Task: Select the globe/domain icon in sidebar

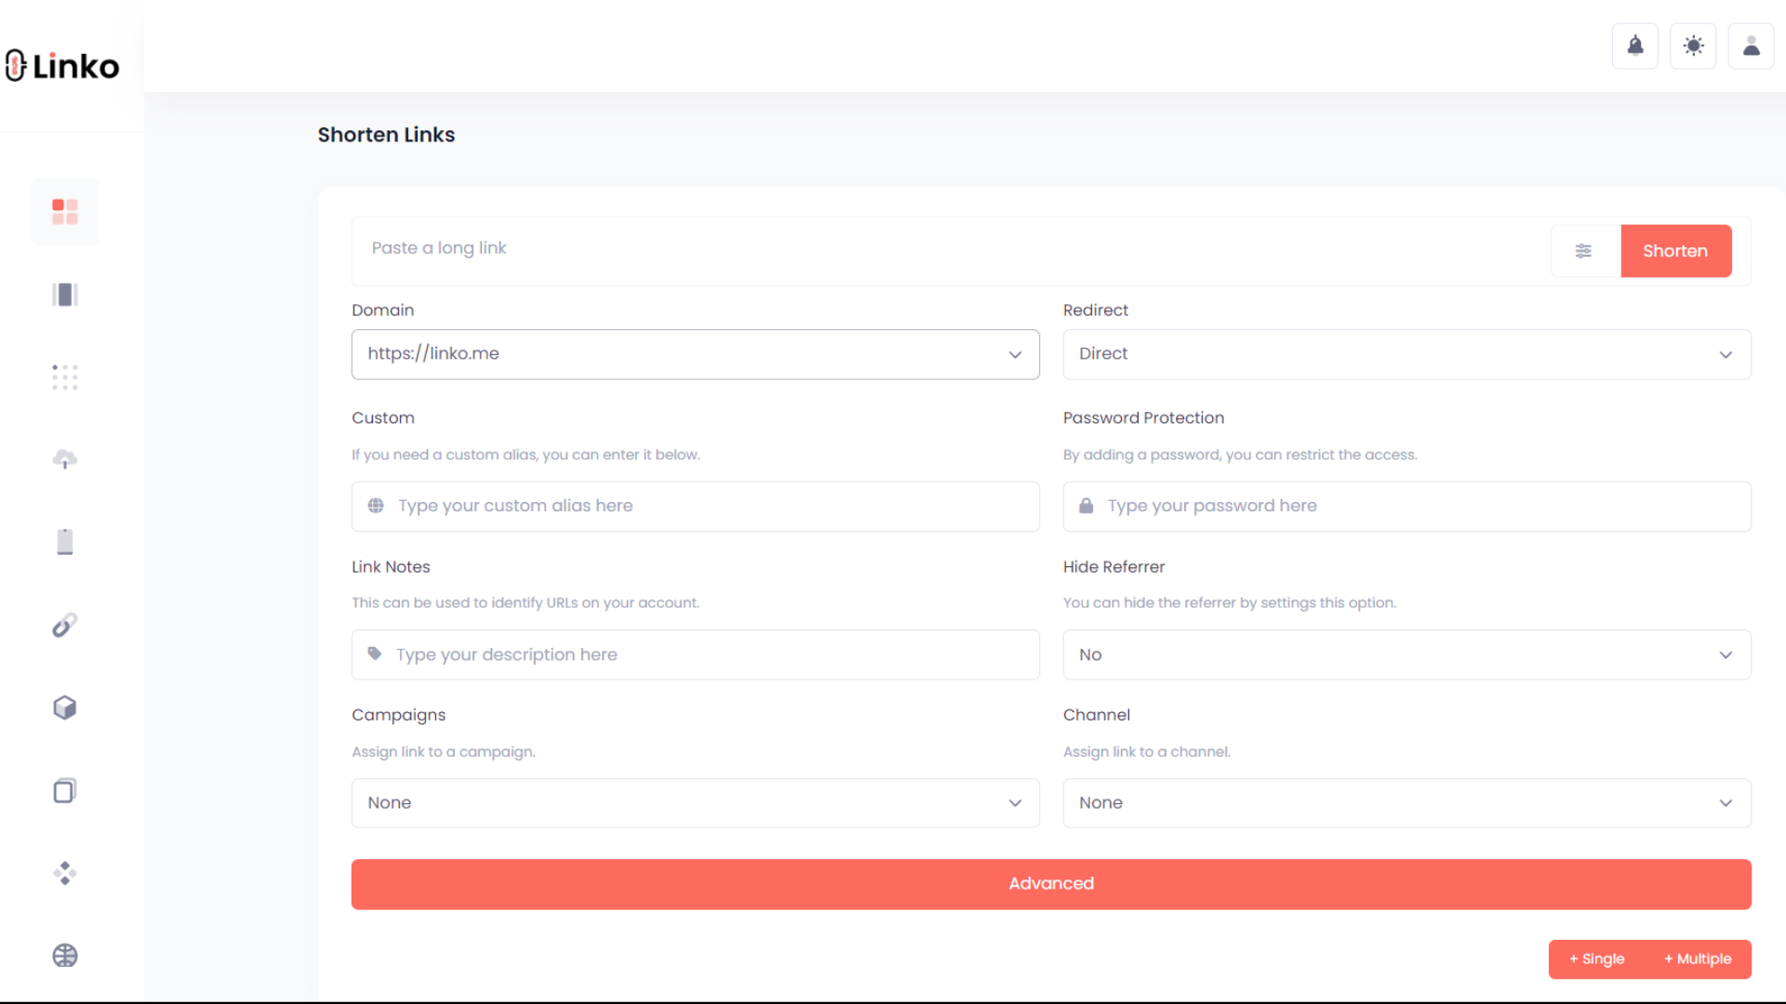Action: pos(65,955)
